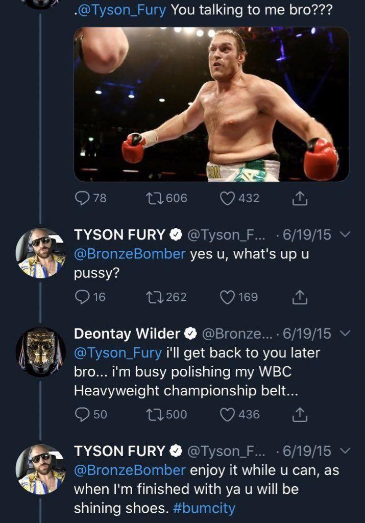Viewport: 365px width, 523px height.
Task: Tap the @BronzeBomber mention in last tweet
Action: [x=130, y=470]
